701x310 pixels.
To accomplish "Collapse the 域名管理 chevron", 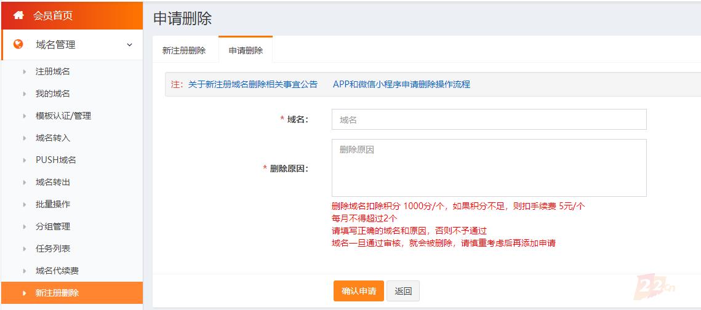I will point(130,45).
